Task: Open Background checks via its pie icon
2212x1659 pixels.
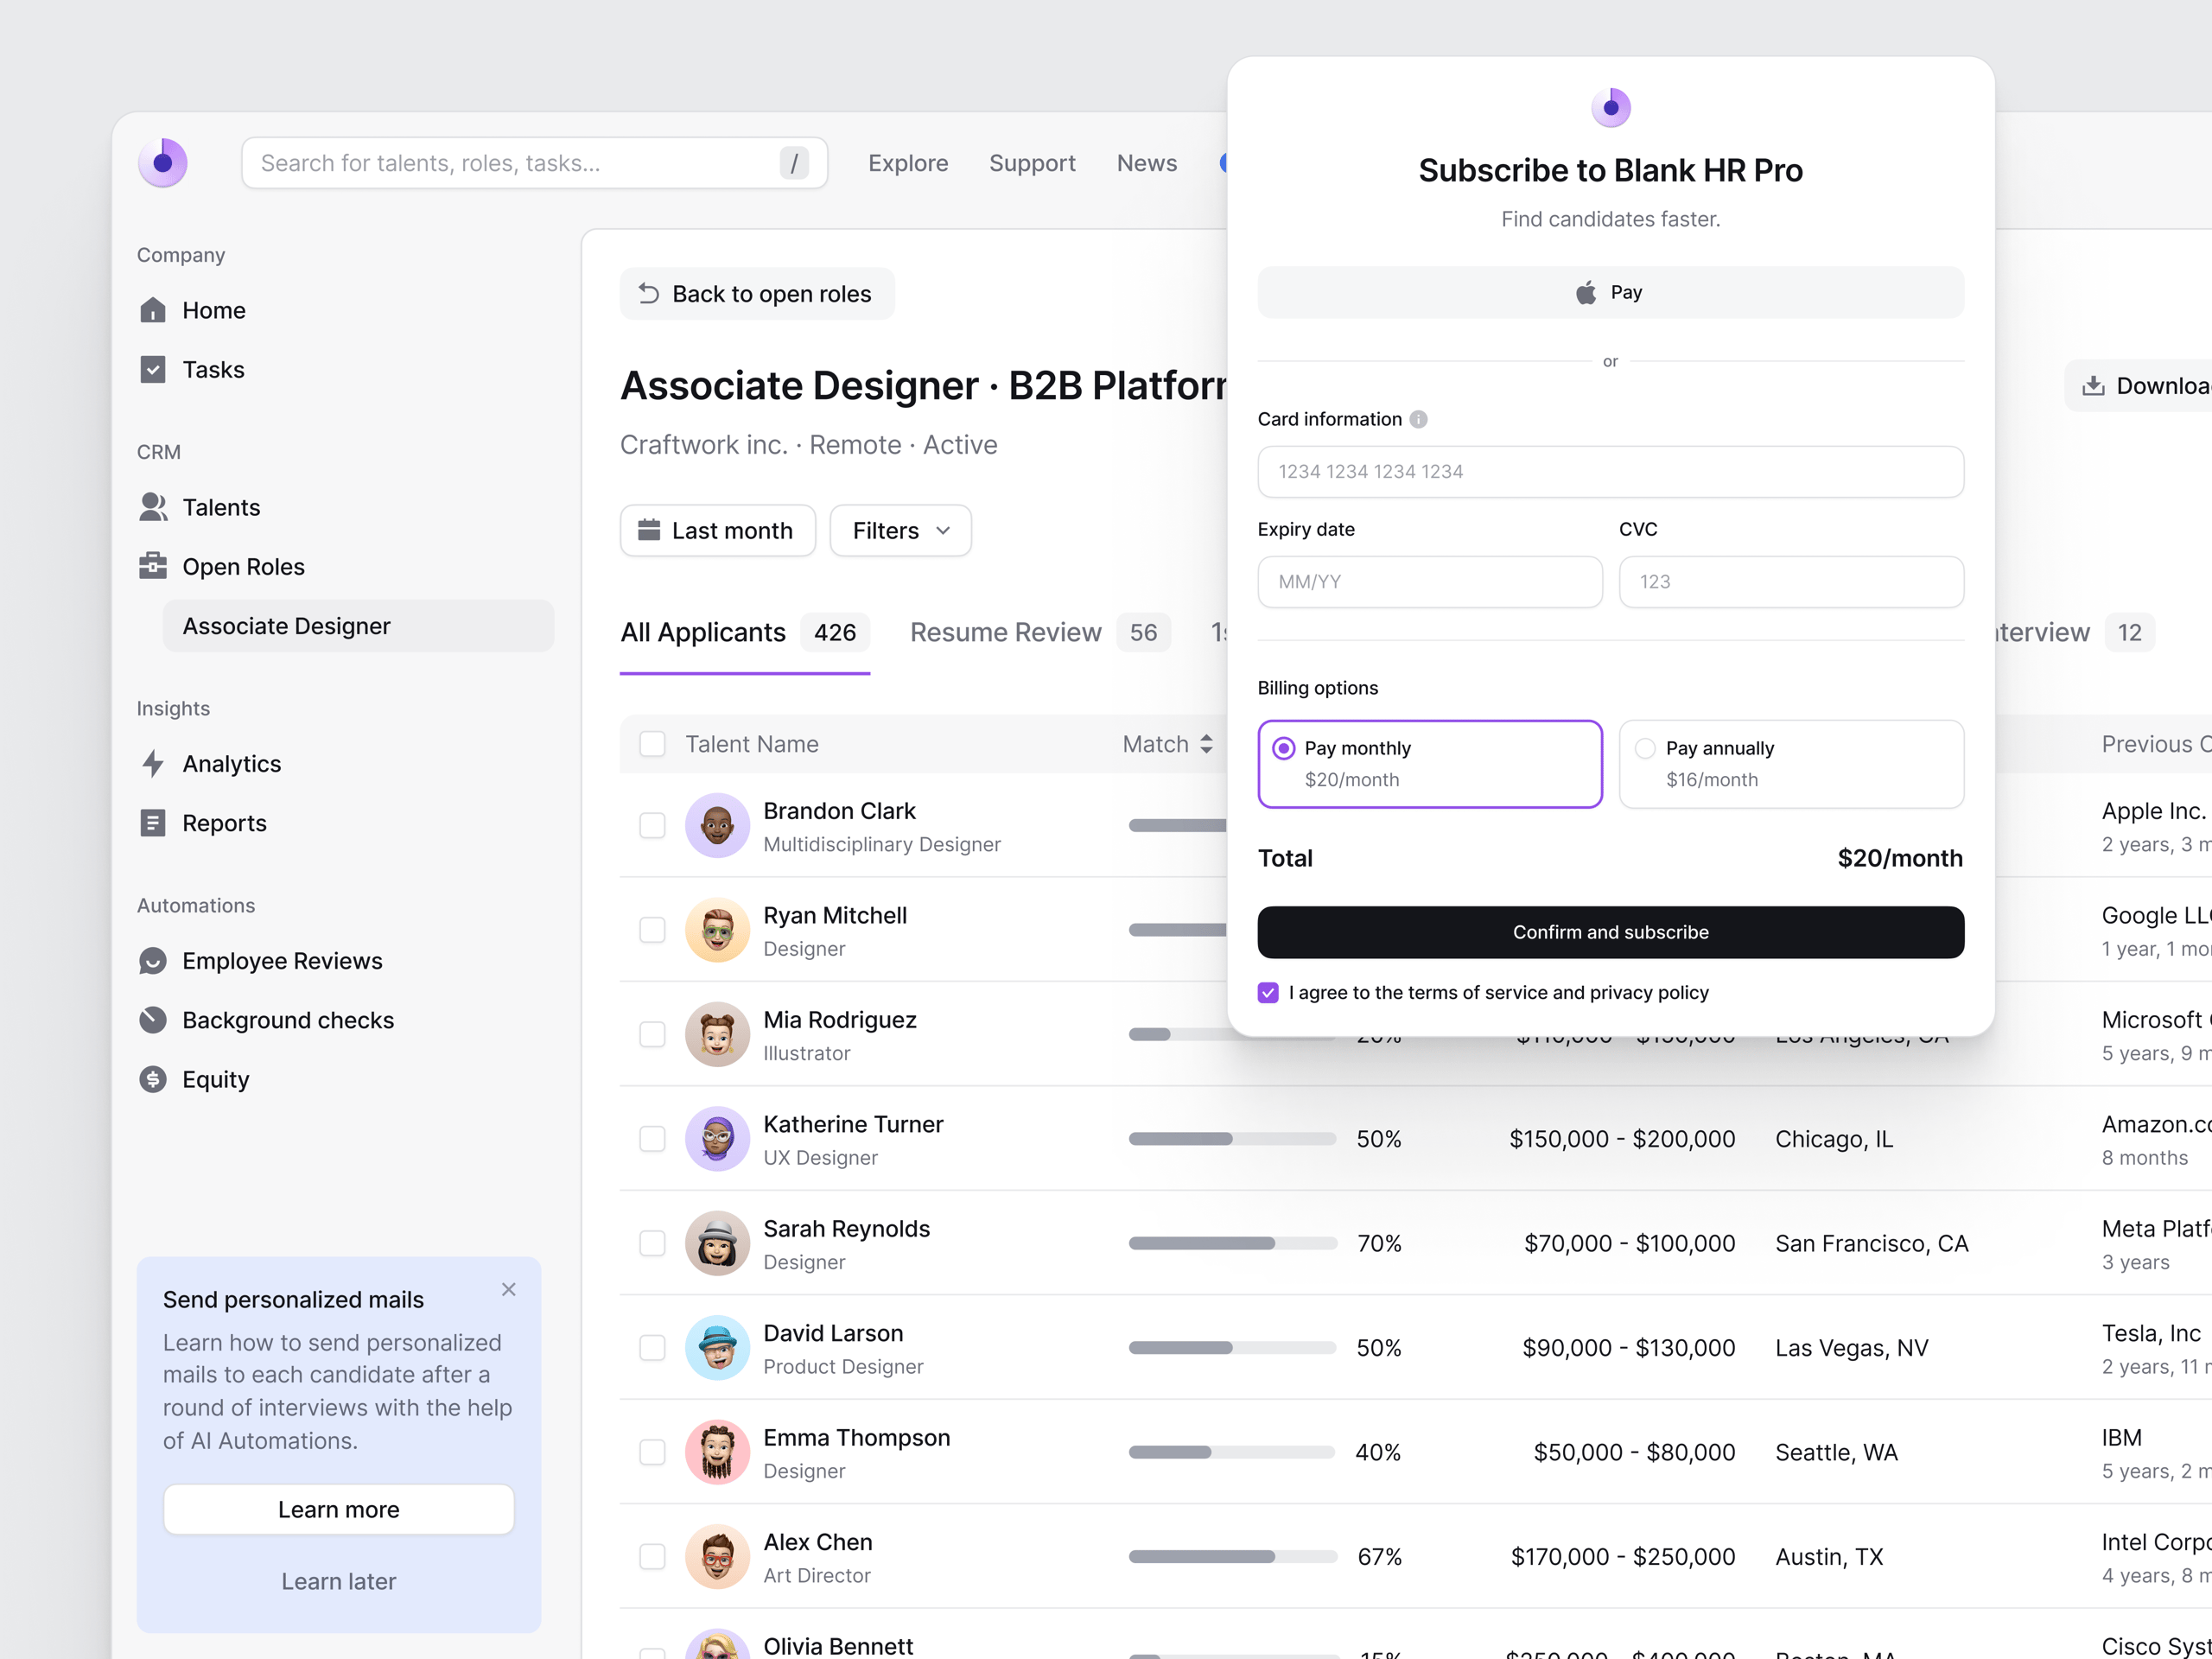Action: click(153, 1020)
